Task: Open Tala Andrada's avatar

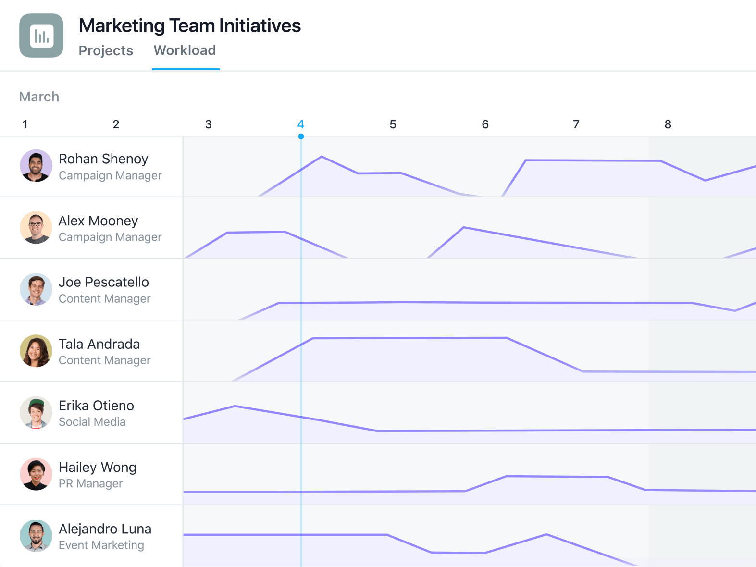Action: coord(36,351)
